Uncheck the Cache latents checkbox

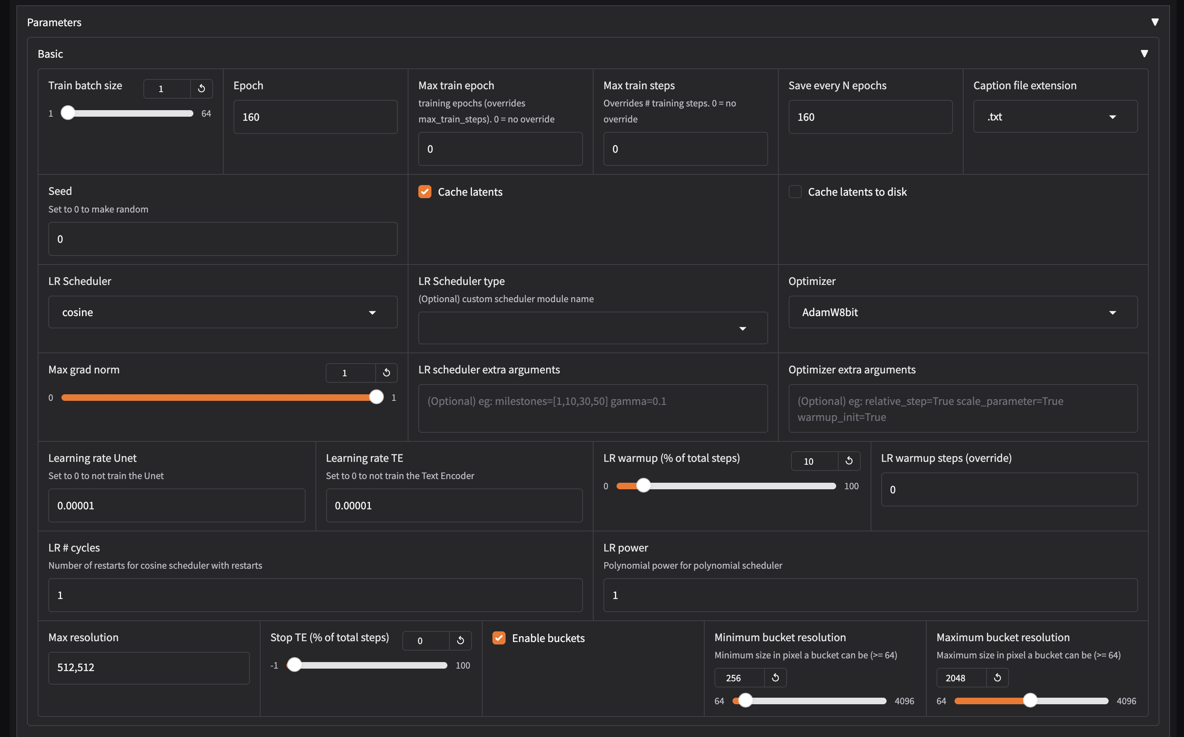pyautogui.click(x=425, y=192)
